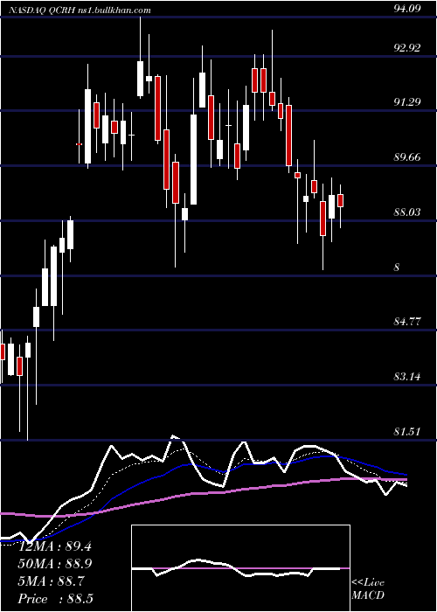Click inside the MACD inset chart box
Viewport: 437px width, 612px height.
click(x=240, y=568)
